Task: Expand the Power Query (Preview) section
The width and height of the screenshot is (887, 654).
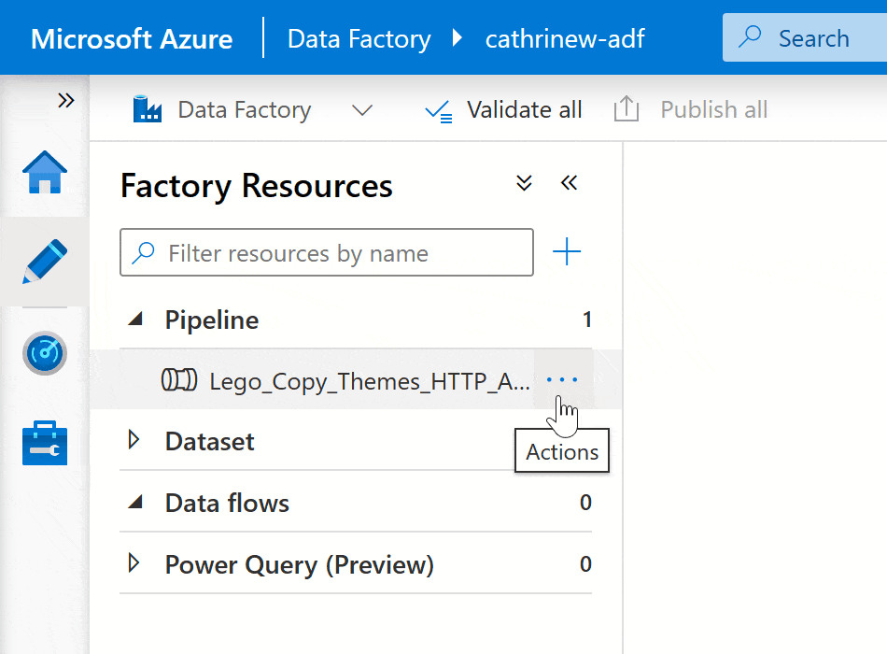Action: tap(134, 563)
